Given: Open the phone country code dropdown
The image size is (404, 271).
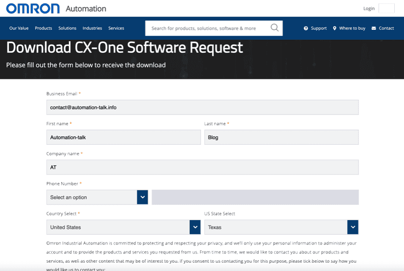Looking at the screenshot, I should (x=97, y=197).
